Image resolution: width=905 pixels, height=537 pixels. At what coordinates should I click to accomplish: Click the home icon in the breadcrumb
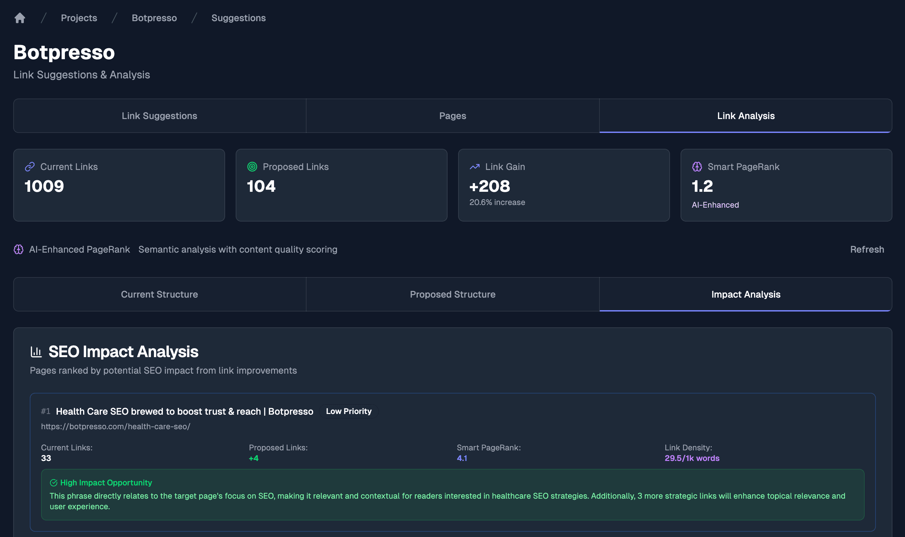pyautogui.click(x=20, y=18)
